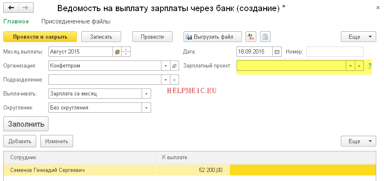This screenshot has width=384, height=181.
Task: Open the calendar picker for Дата field
Action: pyautogui.click(x=277, y=52)
